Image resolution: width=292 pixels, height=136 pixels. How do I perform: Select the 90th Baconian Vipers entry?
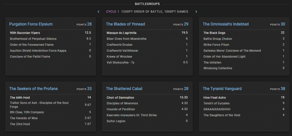[25, 33]
